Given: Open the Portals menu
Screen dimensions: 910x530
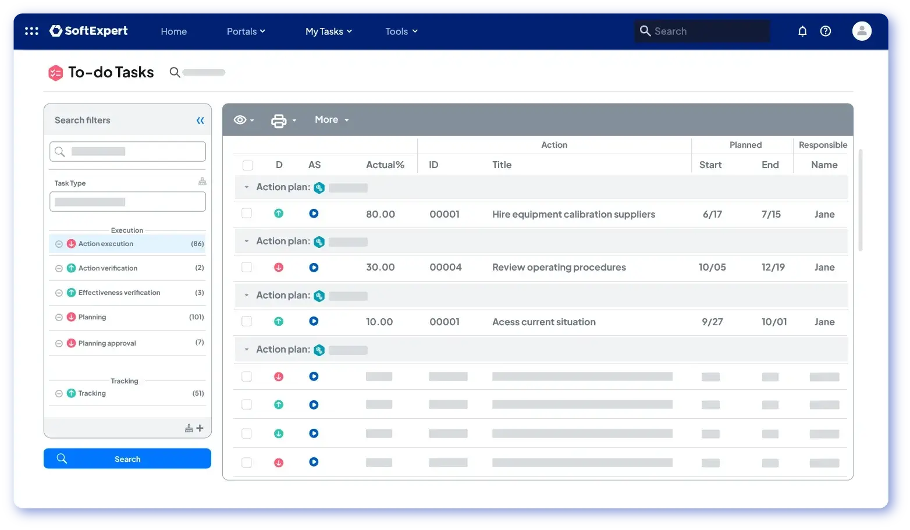Looking at the screenshot, I should (246, 31).
